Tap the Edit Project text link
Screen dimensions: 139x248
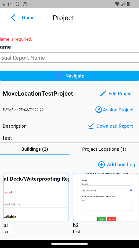coord(121,94)
